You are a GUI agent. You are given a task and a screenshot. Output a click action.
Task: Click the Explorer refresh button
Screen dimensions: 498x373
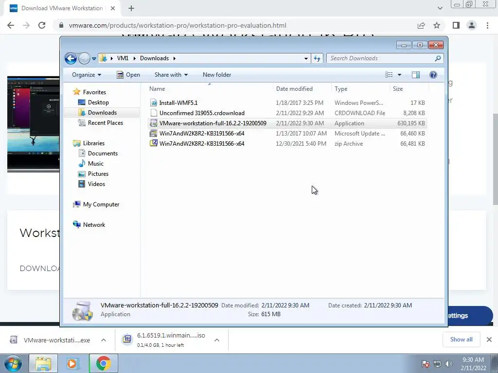click(317, 58)
